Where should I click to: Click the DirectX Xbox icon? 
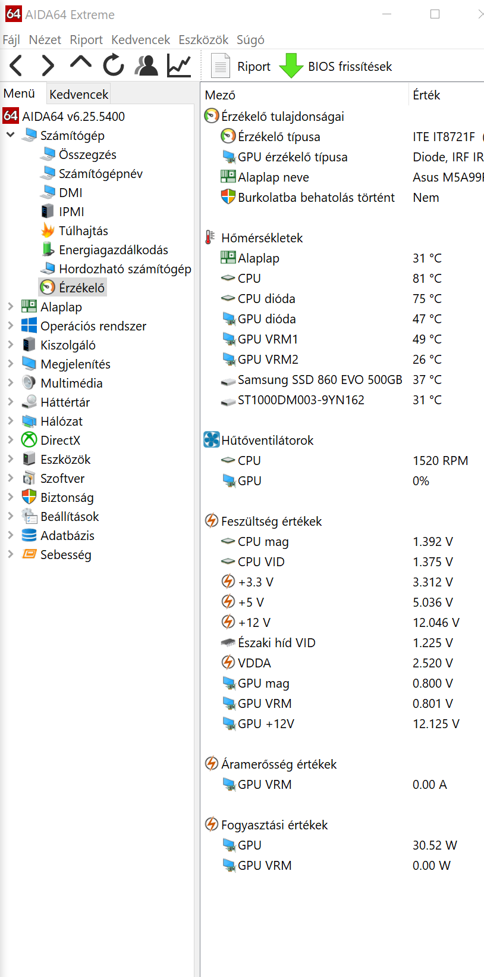point(29,440)
